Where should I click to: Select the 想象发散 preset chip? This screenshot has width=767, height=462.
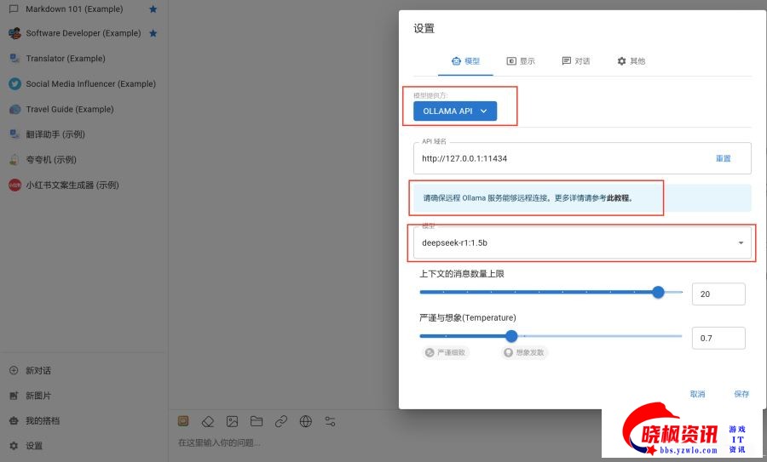point(524,352)
